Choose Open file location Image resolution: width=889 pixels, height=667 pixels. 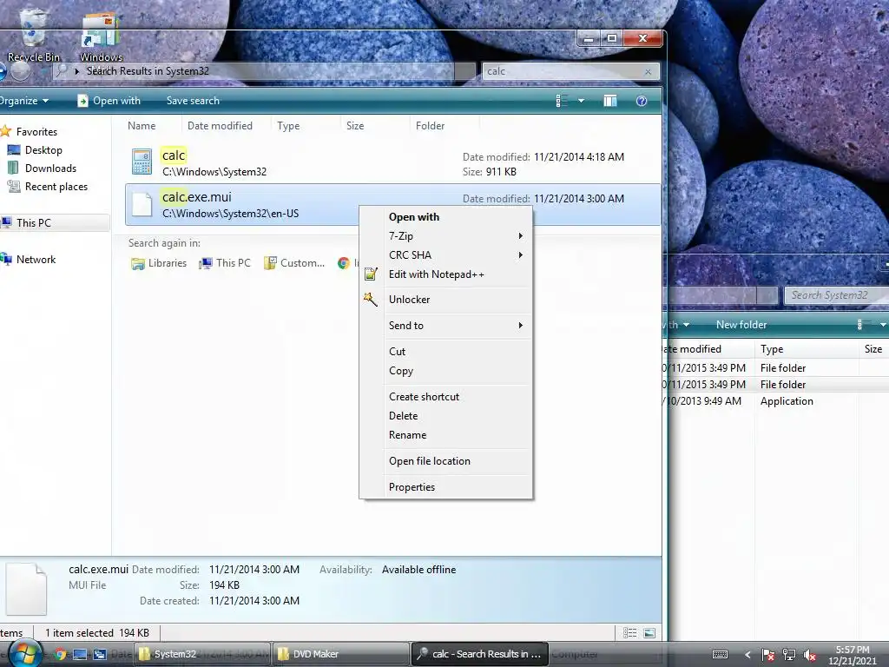[x=446, y=462]
